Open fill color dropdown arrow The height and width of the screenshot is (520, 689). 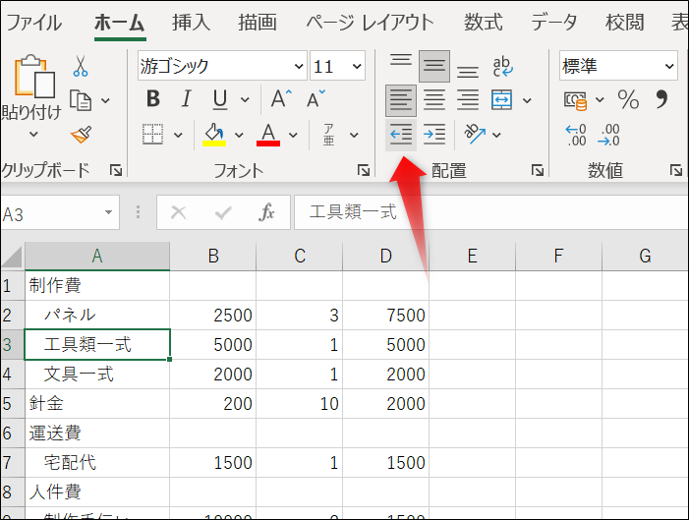point(239,135)
